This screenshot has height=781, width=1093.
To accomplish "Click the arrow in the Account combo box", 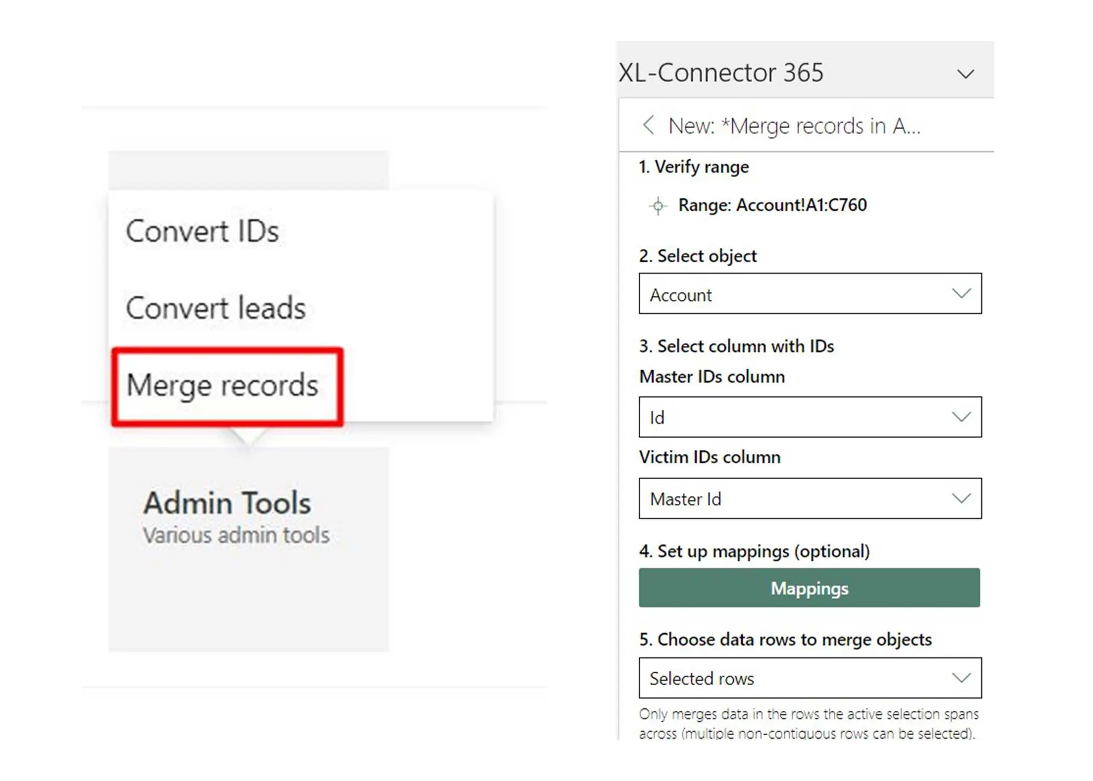I will click(961, 294).
